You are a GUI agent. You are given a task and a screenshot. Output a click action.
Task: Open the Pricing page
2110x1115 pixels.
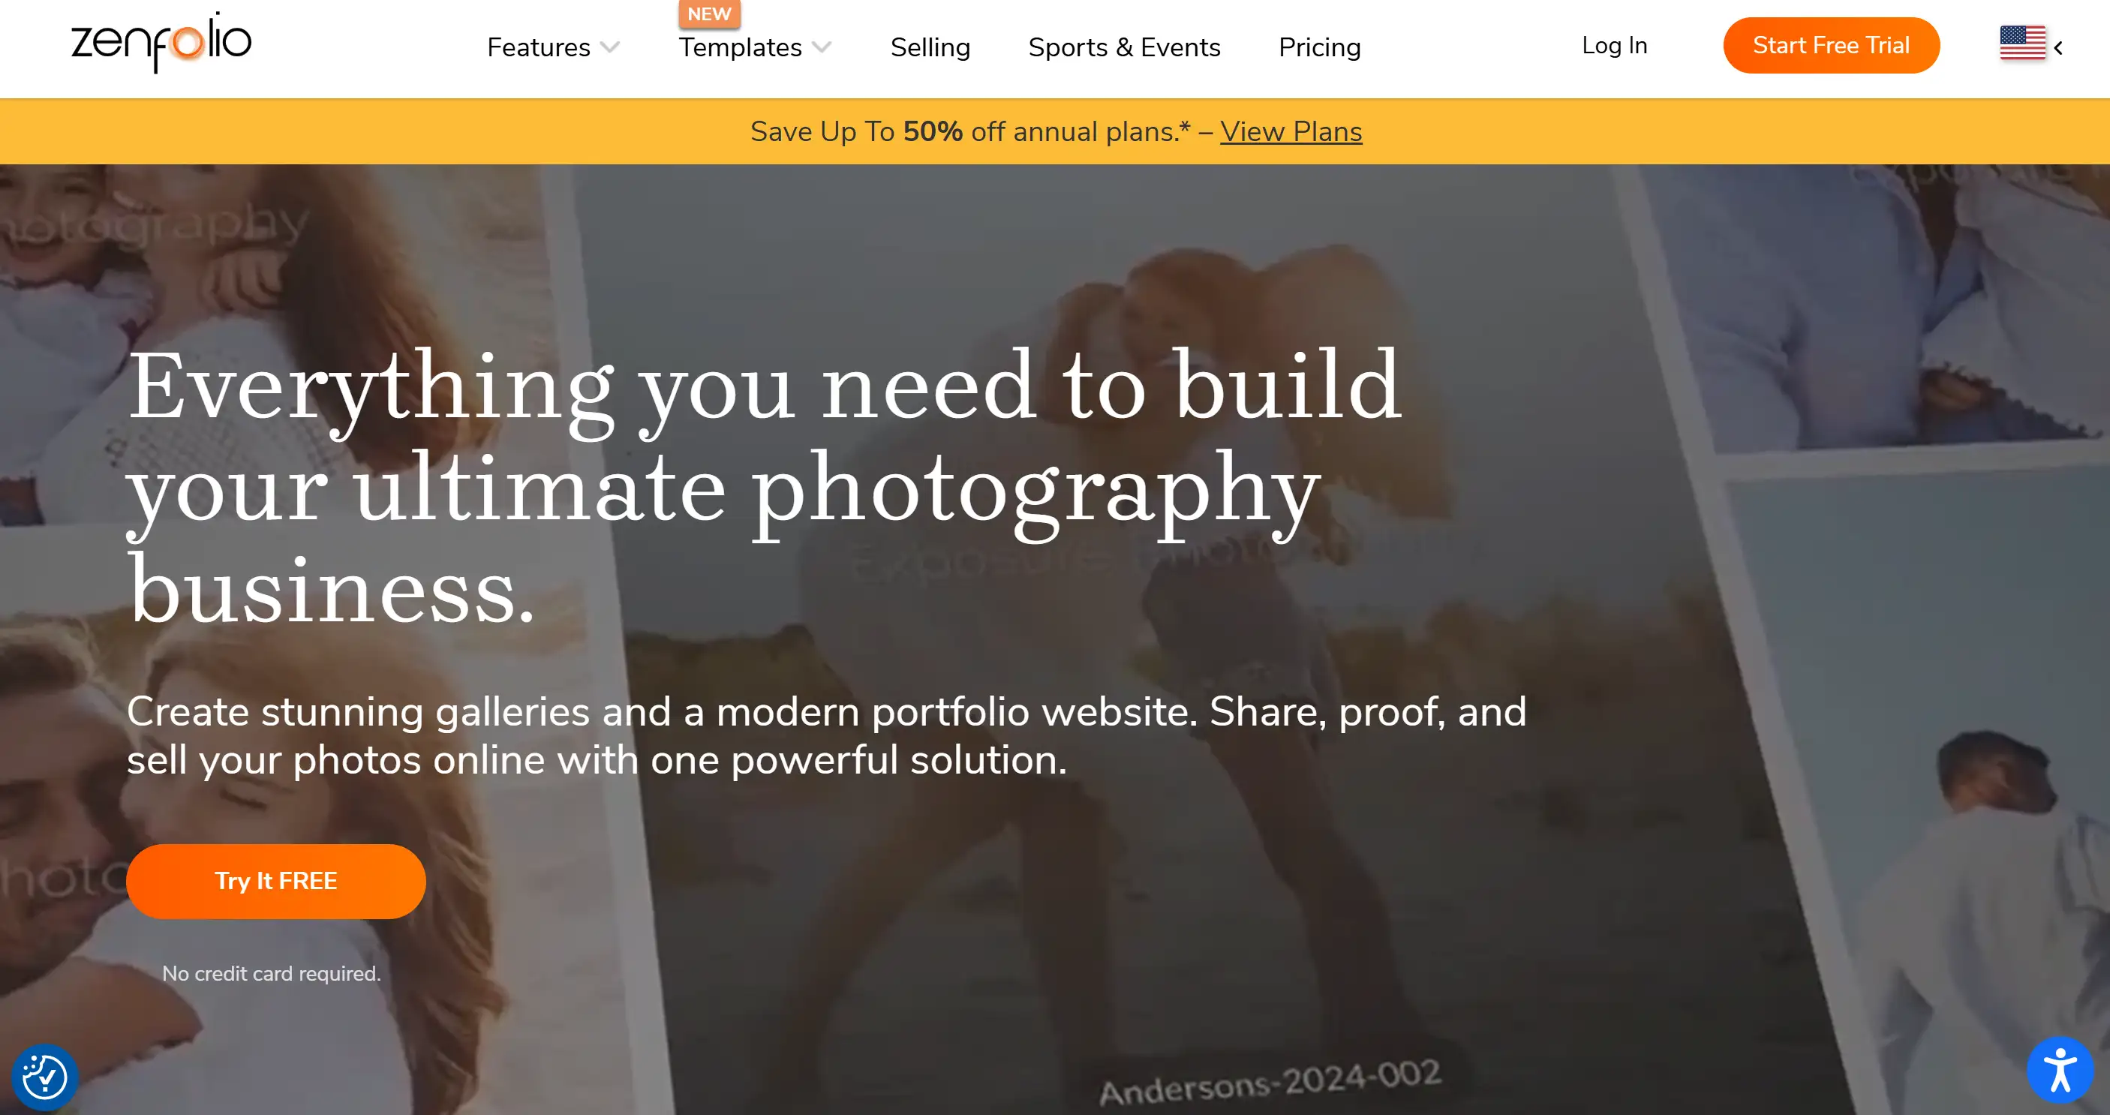pos(1319,47)
